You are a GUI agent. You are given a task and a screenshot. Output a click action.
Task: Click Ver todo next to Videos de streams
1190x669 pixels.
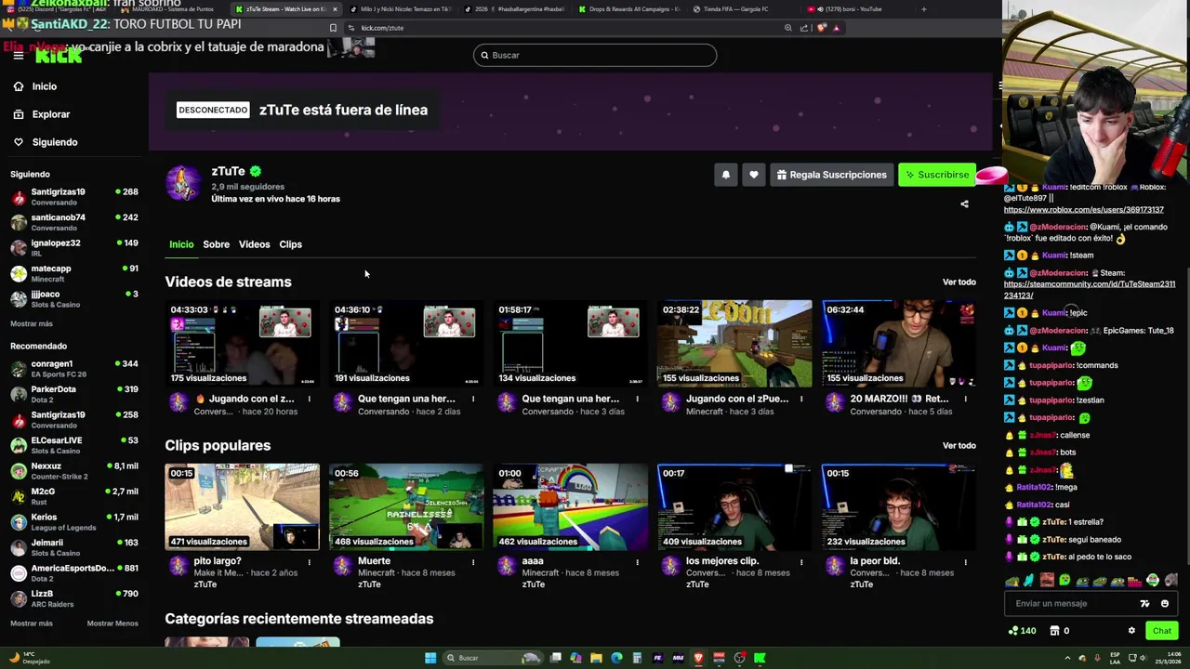[x=959, y=282]
